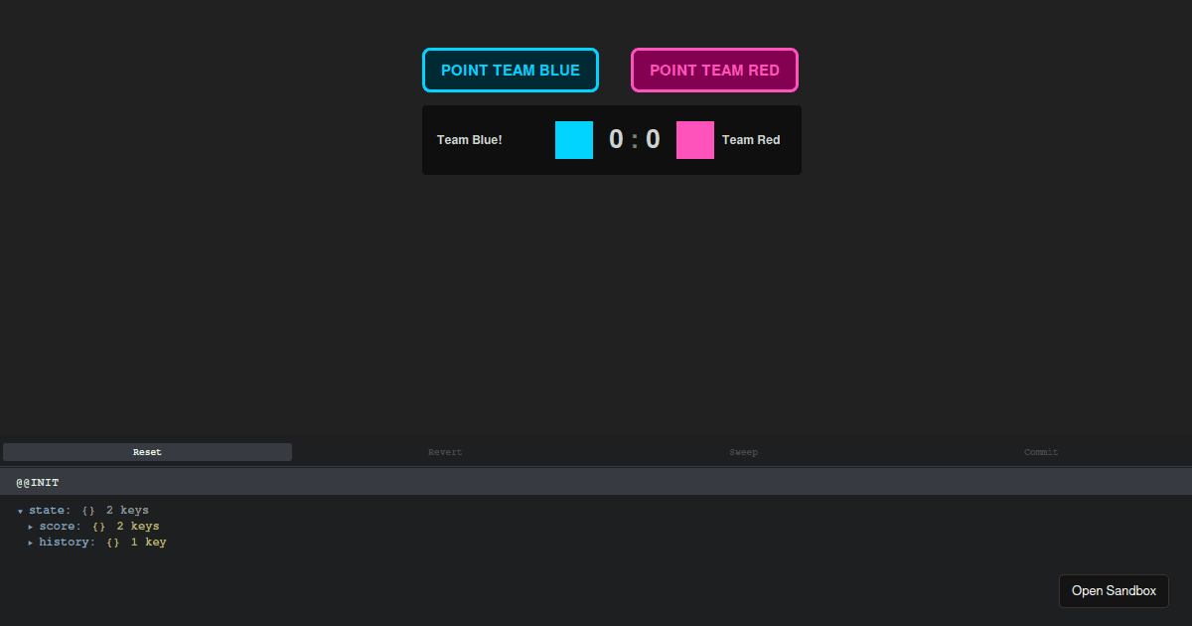Click the POINT TEAM RED button
The height and width of the screenshot is (626, 1192).
(x=714, y=70)
